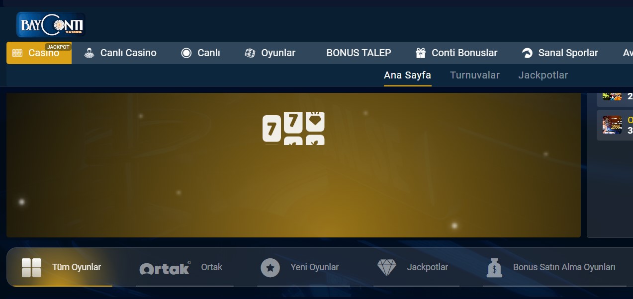Click the Canlı live circle icon
This screenshot has width=633, height=299.
click(x=186, y=53)
